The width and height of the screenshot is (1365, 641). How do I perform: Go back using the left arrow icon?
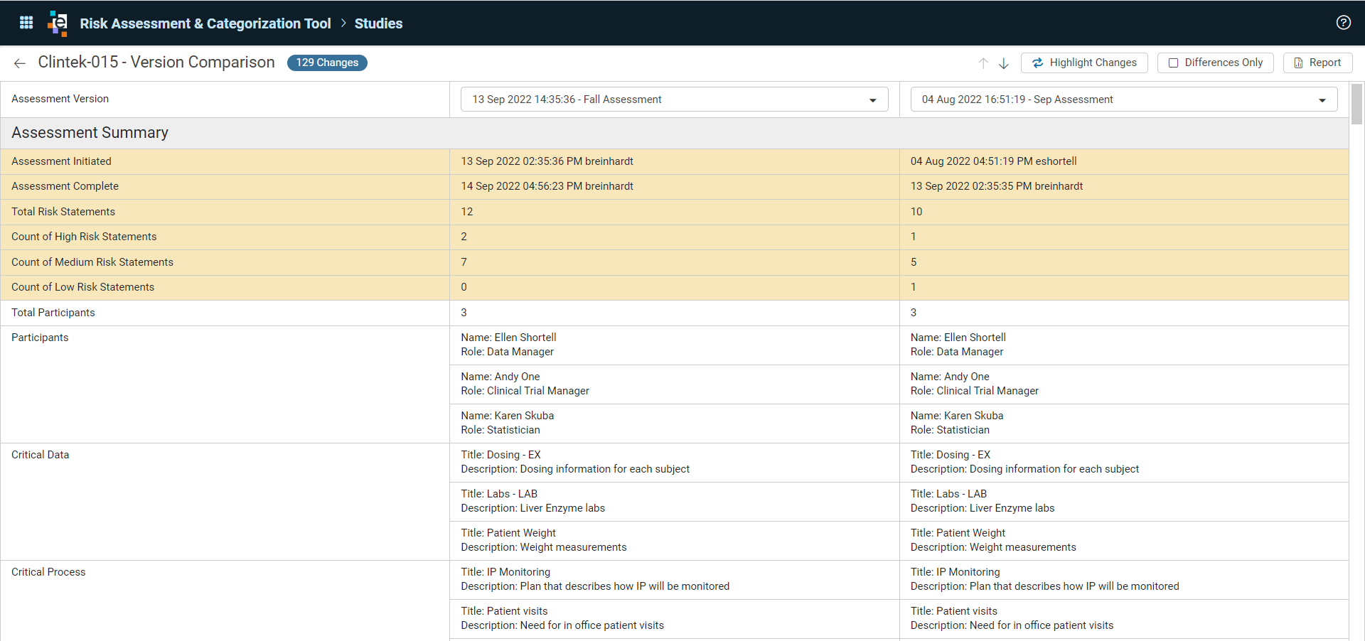tap(20, 63)
